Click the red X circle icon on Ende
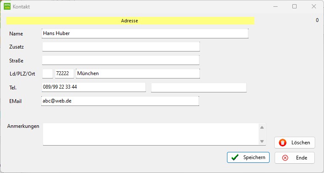The image size is (324, 173). tap(285, 158)
